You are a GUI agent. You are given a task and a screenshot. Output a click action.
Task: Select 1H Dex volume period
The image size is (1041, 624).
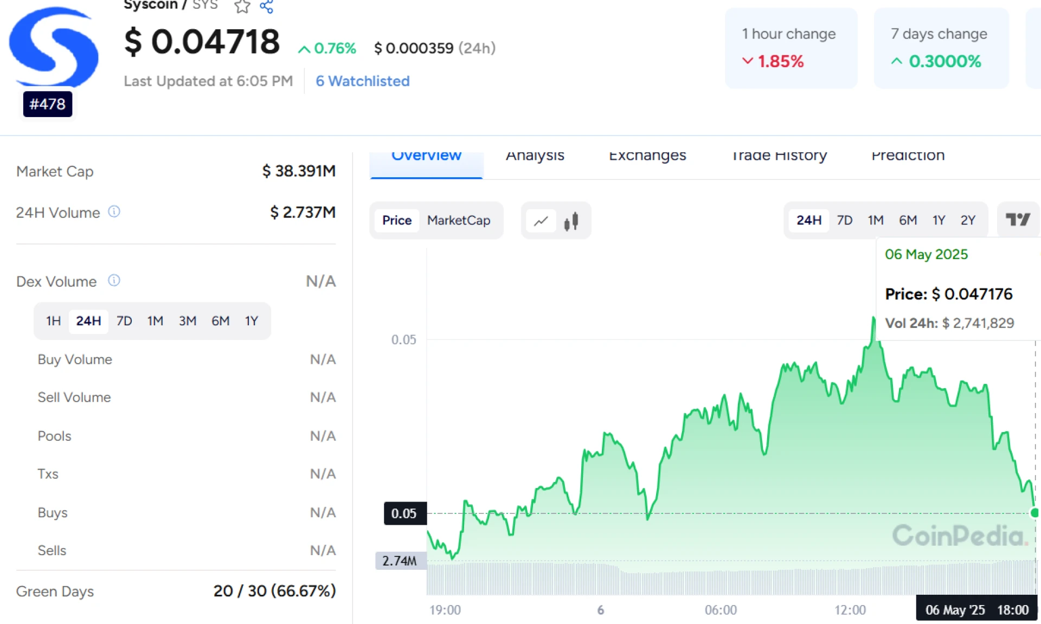pos(53,321)
